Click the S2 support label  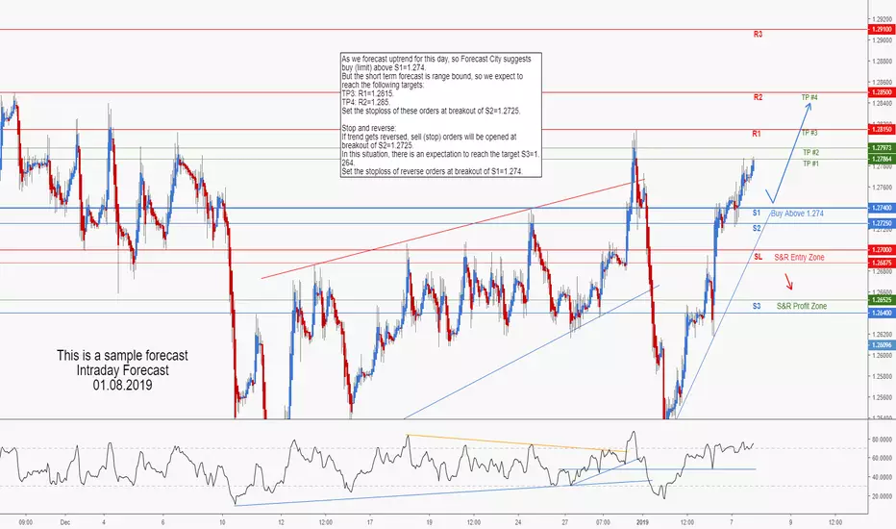click(x=757, y=228)
